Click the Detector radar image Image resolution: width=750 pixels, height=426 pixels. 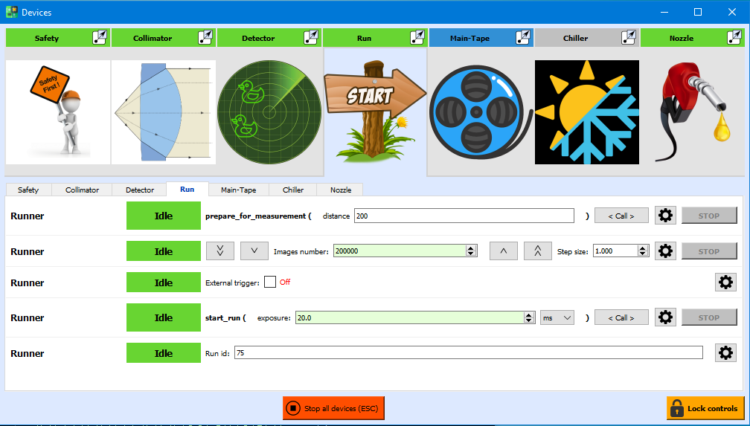pyautogui.click(x=269, y=112)
